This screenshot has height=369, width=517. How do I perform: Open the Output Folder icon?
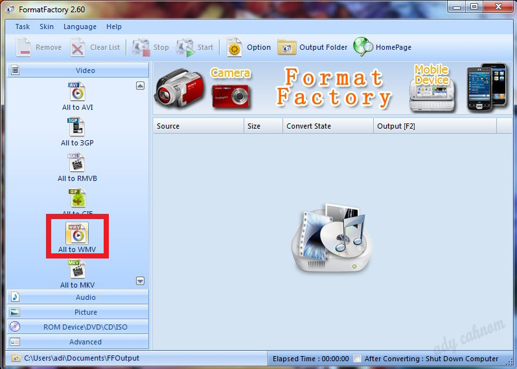[x=286, y=47]
